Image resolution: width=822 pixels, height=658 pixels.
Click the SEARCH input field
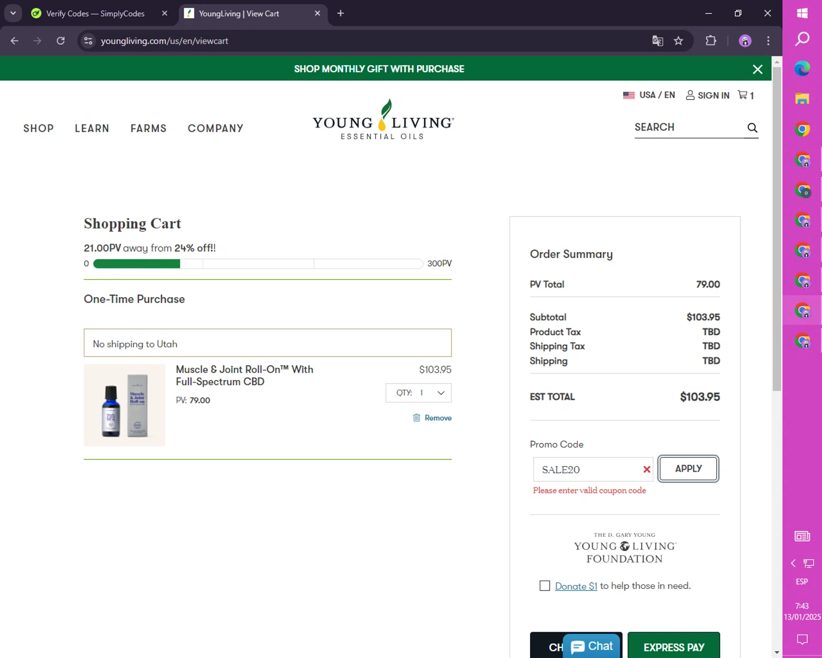pyautogui.click(x=689, y=127)
